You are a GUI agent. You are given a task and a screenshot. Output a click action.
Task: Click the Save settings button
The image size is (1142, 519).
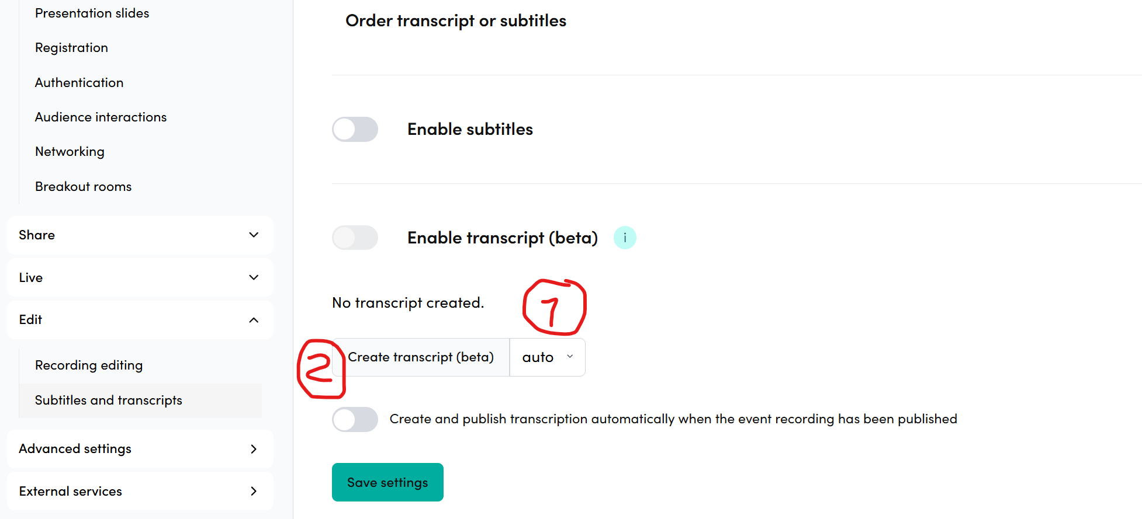[387, 482]
